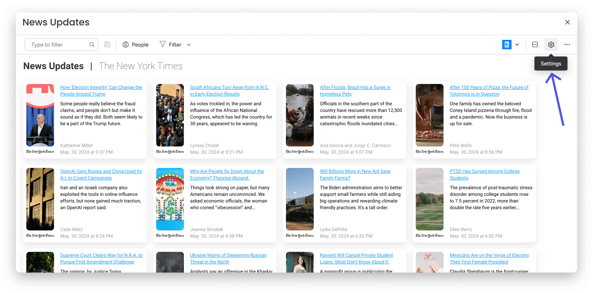The image size is (593, 293).
Task: Click author name 'Jeanna Smialek'
Action: (207, 229)
